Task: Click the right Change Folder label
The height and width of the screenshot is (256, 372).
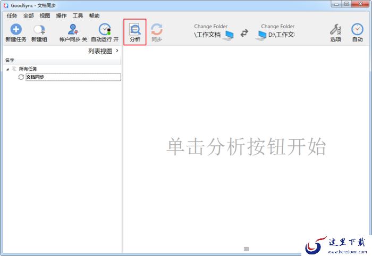Action: point(278,27)
